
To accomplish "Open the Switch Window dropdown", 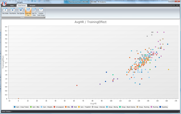I will click(x=7, y=111).
